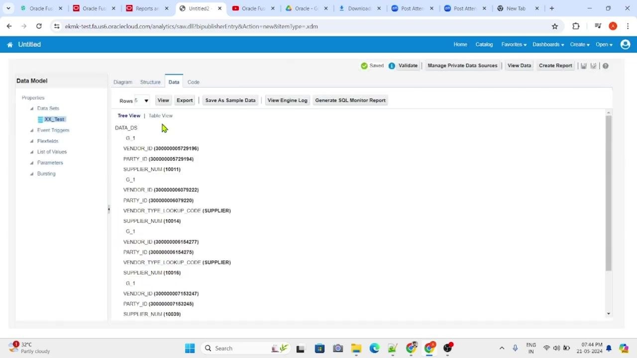Click the blue info icon before Validate
This screenshot has height=358, width=637.
click(x=392, y=66)
